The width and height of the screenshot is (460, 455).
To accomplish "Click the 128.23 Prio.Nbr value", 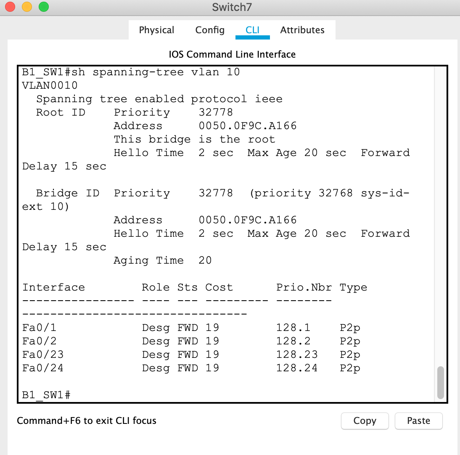I will click(297, 354).
